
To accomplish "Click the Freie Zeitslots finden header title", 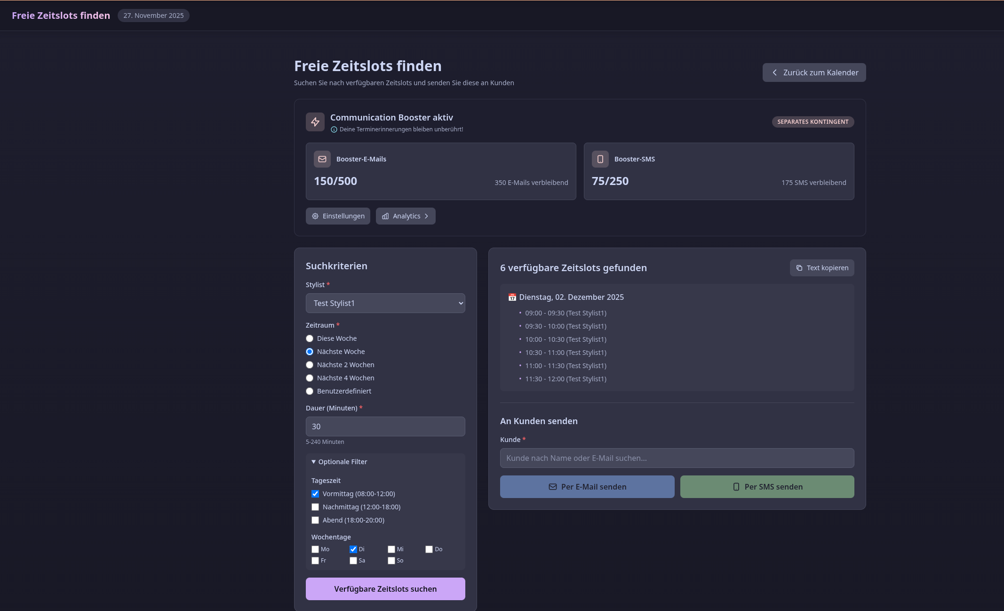I will [x=61, y=16].
